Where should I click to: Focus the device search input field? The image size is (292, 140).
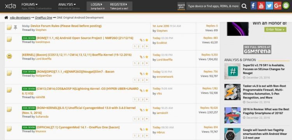coord(213,6)
